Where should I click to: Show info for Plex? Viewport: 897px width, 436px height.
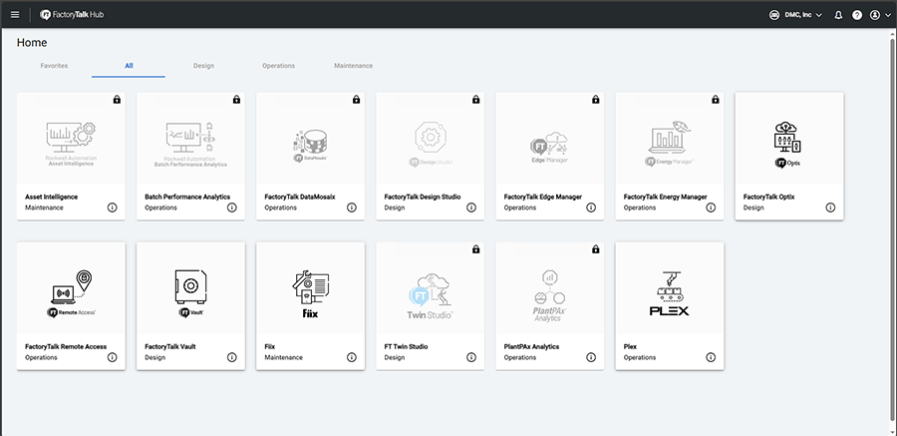[x=711, y=357]
